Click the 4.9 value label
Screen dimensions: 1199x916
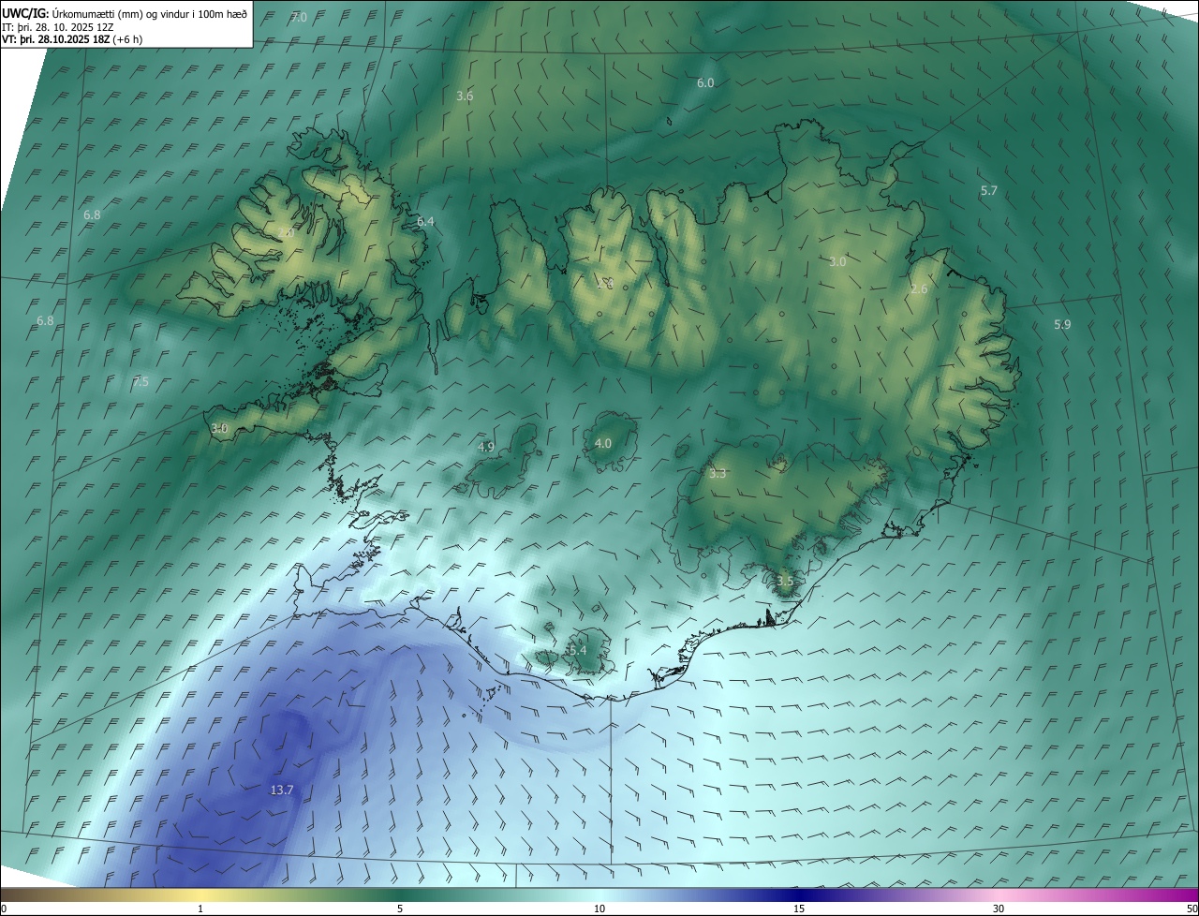pyautogui.click(x=486, y=448)
